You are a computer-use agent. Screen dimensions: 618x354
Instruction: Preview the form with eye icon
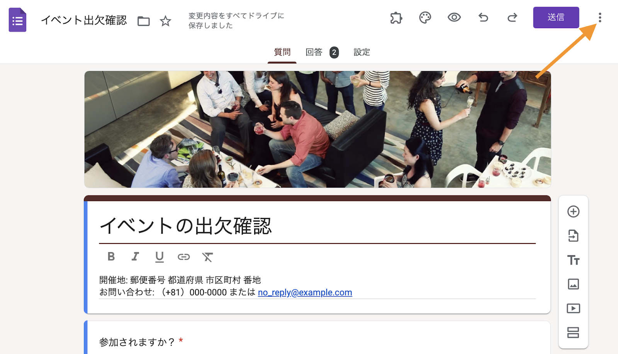pyautogui.click(x=454, y=17)
